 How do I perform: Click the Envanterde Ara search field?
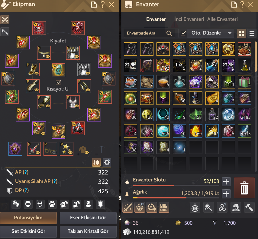pos(146,33)
